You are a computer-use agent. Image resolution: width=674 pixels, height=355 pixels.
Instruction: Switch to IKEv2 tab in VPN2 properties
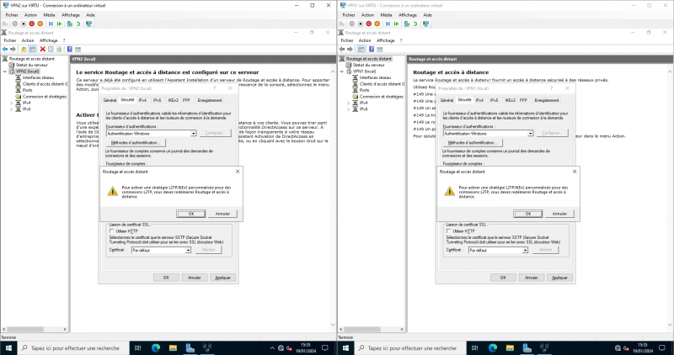tap(173, 100)
